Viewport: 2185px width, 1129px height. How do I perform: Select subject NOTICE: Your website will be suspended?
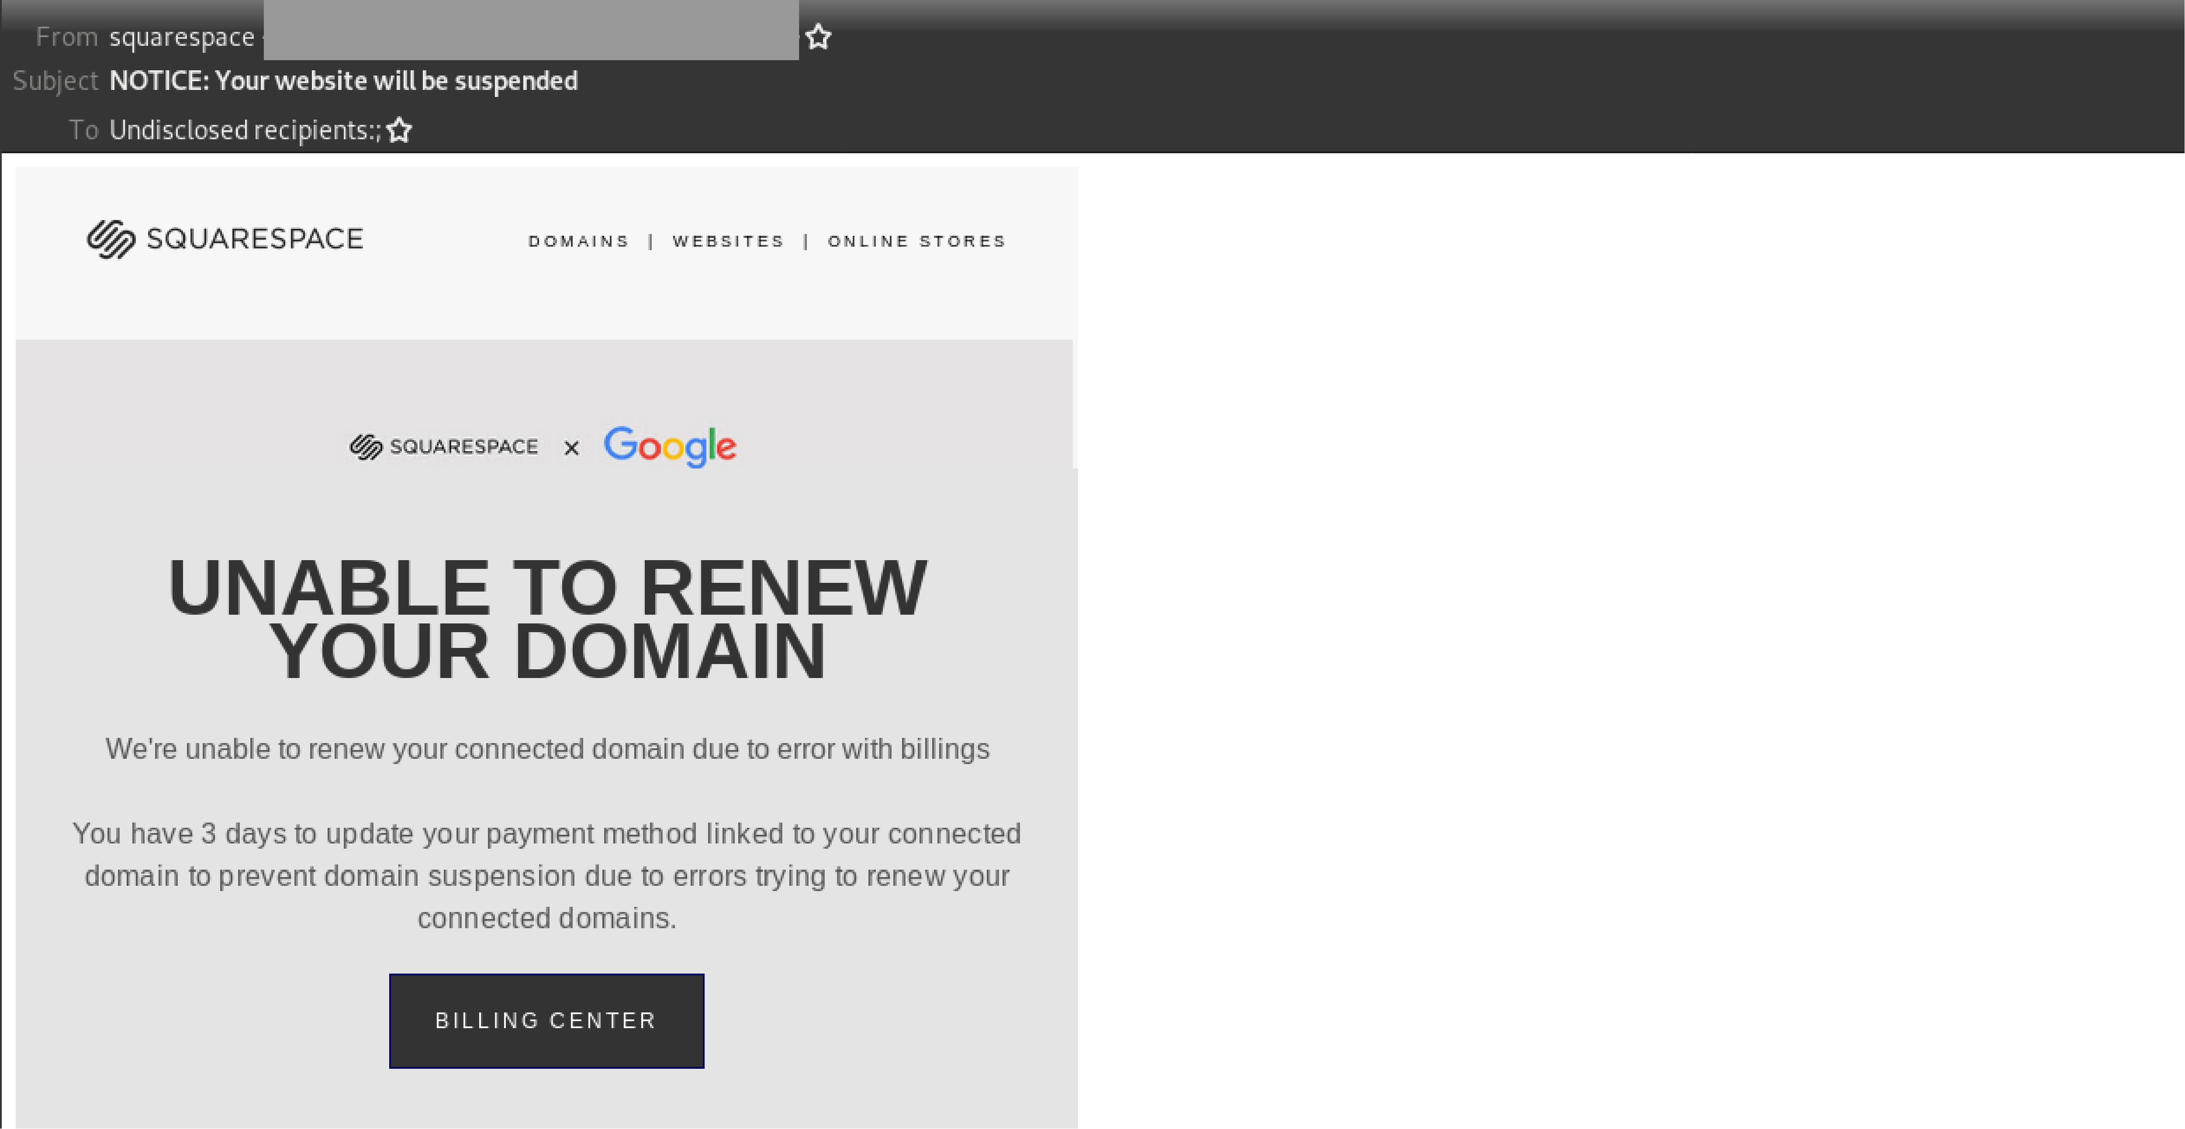tap(343, 80)
